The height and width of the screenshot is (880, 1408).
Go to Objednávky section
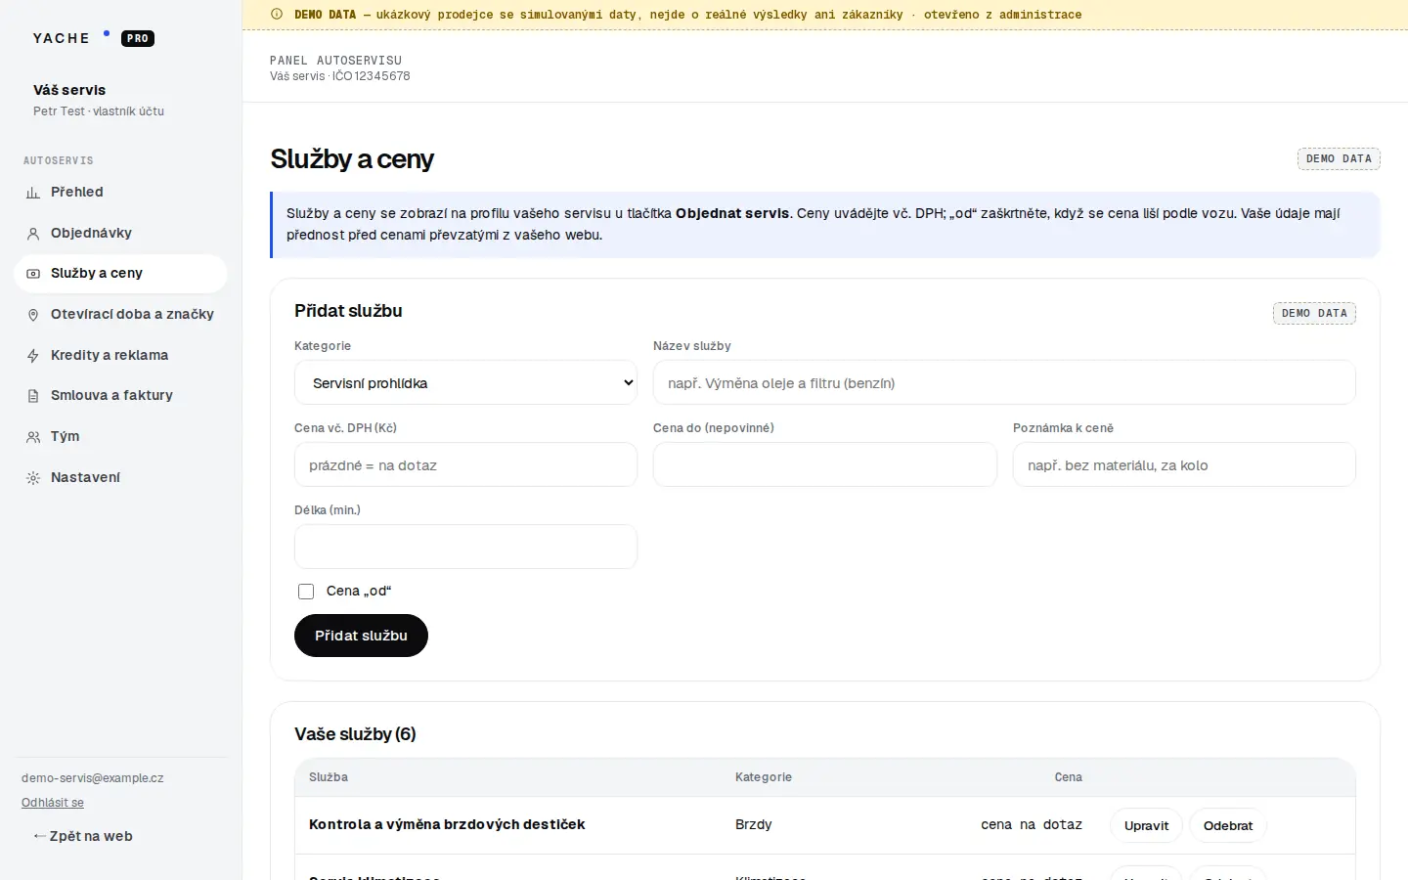(120, 234)
